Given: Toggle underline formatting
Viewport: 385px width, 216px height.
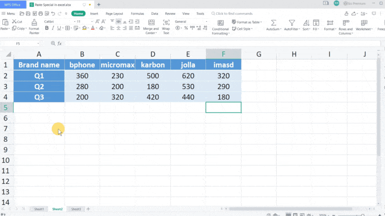Looking at the screenshot, I should pos(59,28).
